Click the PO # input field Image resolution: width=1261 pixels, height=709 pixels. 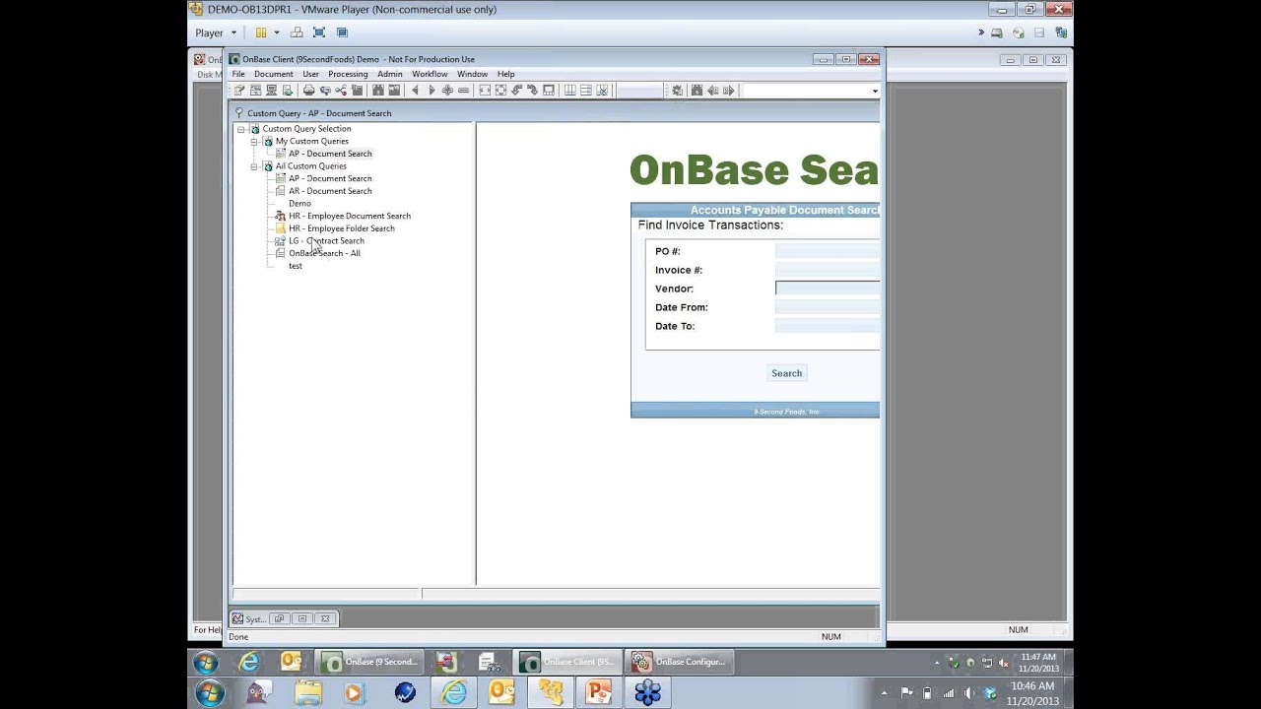tap(828, 251)
